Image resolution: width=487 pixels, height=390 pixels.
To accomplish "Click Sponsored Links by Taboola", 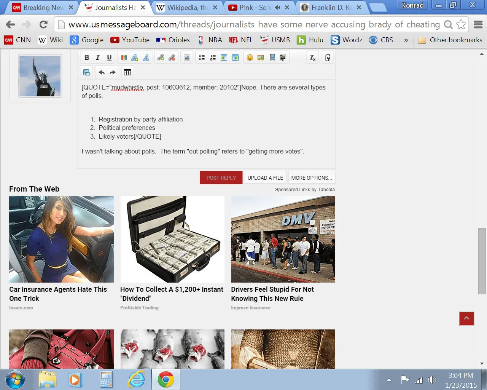I will point(305,190).
